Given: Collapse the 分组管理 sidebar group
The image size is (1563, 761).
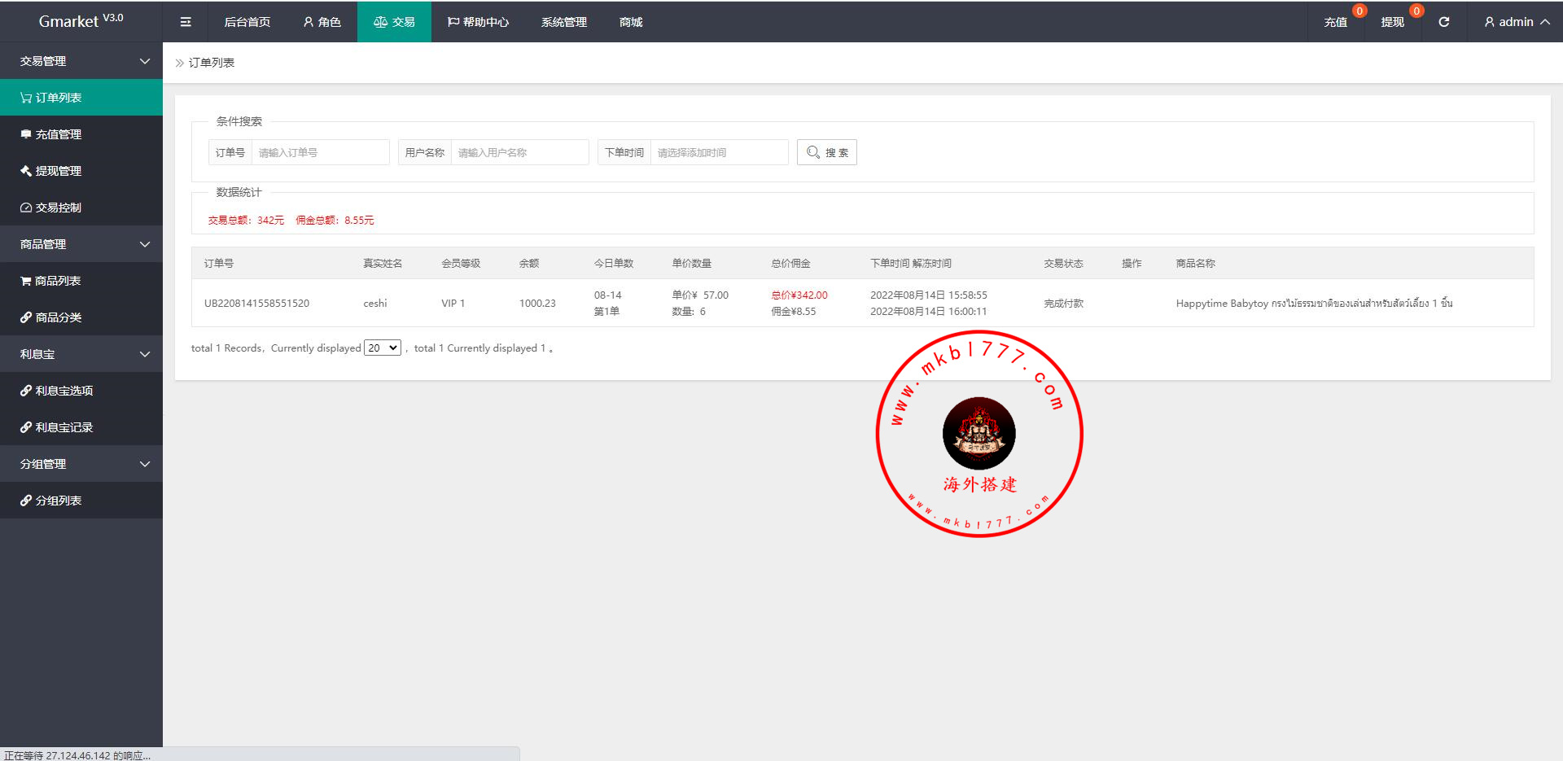Looking at the screenshot, I should click(x=81, y=464).
